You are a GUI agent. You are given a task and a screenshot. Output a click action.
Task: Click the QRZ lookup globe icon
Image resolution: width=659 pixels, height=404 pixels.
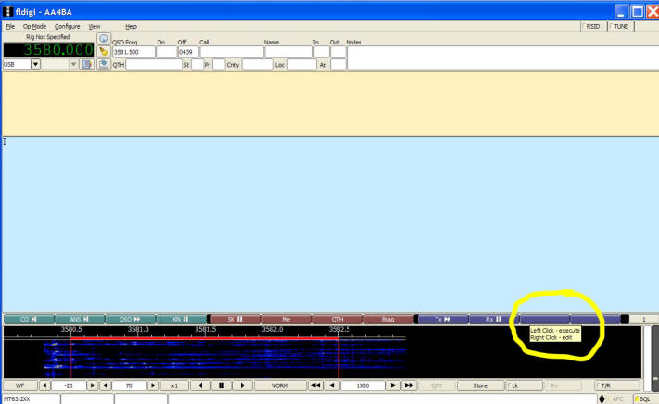click(x=104, y=39)
